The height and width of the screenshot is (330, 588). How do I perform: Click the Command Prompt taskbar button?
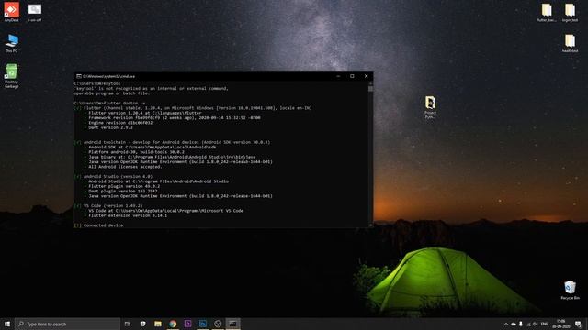point(232,324)
